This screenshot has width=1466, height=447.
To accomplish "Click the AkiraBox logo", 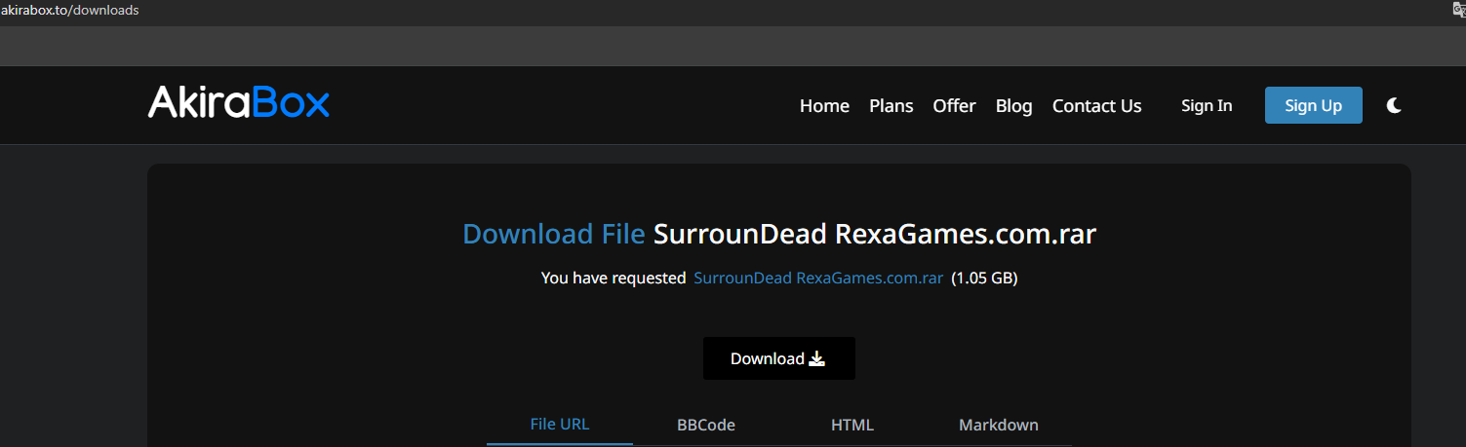I will pos(239,102).
